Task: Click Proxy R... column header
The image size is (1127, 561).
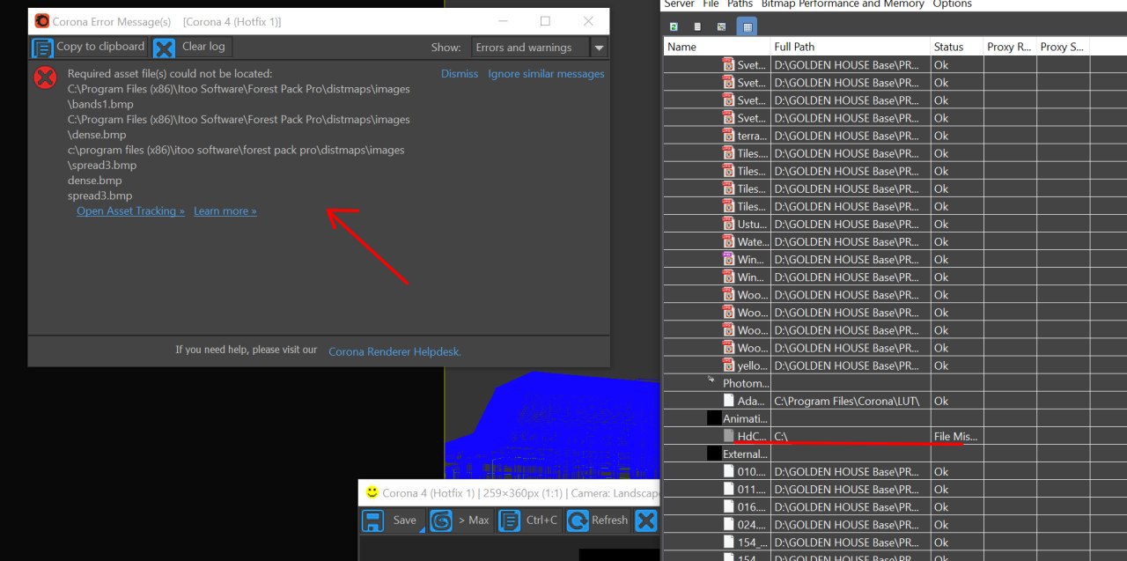Action: point(1009,48)
